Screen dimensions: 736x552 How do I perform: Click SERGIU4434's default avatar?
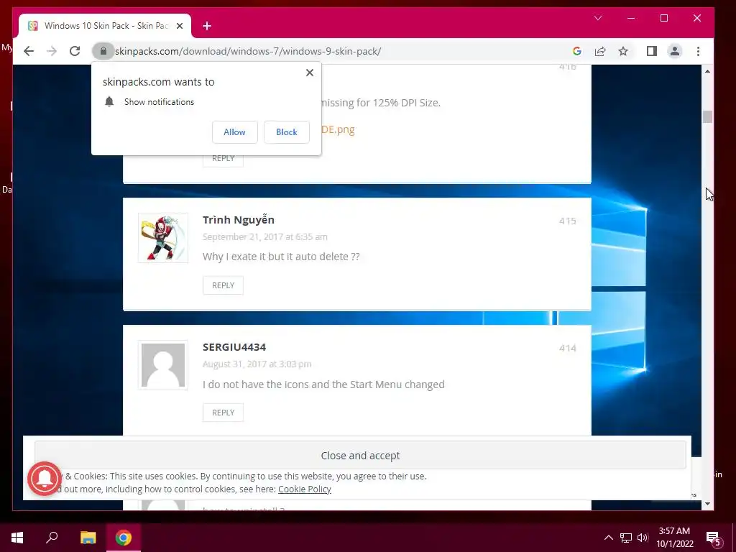tap(163, 365)
